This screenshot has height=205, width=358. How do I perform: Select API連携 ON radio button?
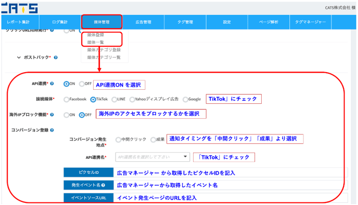66,84
